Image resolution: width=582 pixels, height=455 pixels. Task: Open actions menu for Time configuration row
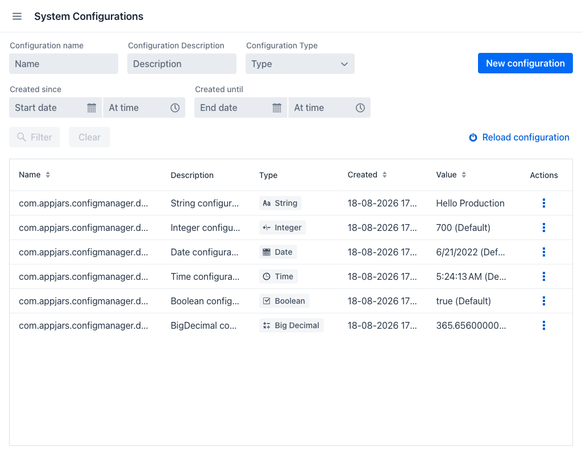tap(544, 277)
